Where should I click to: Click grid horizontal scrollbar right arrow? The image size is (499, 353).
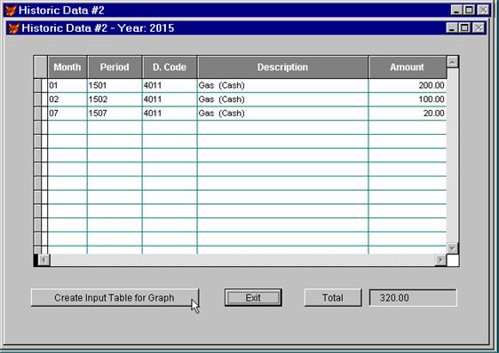coord(440,260)
